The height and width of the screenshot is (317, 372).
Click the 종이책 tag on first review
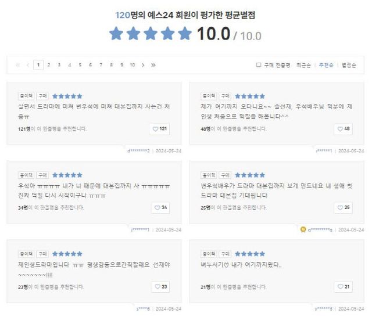click(x=26, y=96)
